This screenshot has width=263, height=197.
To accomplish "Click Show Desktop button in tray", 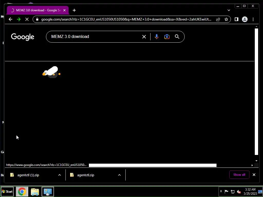I will point(260,191).
